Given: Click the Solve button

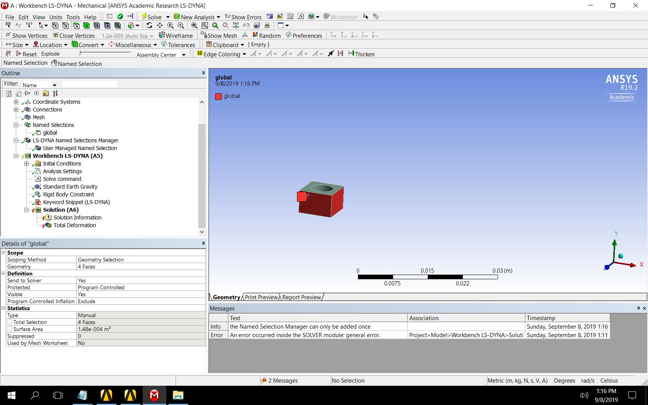Looking at the screenshot, I should (152, 17).
